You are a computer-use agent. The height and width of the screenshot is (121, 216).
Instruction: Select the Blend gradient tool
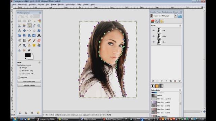point(24,40)
